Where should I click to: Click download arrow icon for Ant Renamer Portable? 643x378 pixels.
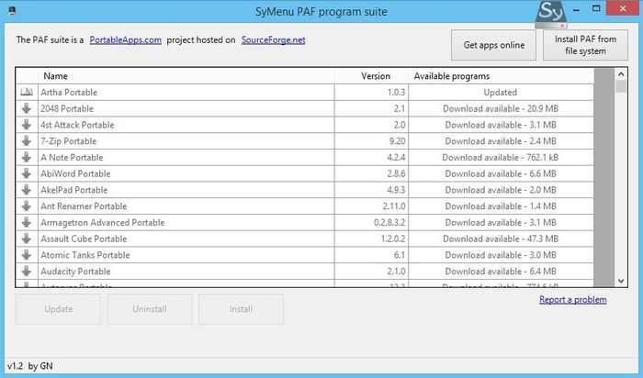click(27, 206)
